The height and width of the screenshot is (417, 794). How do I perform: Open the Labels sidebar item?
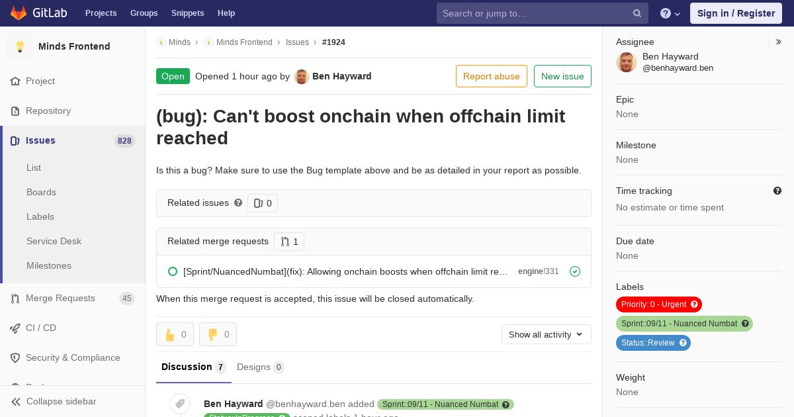[x=40, y=216]
